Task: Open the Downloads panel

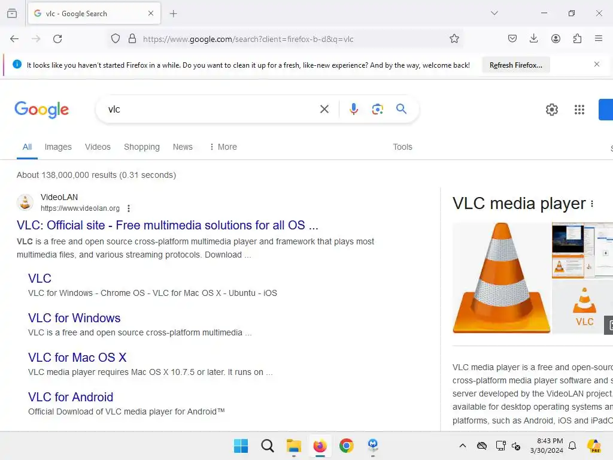Action: point(533,38)
